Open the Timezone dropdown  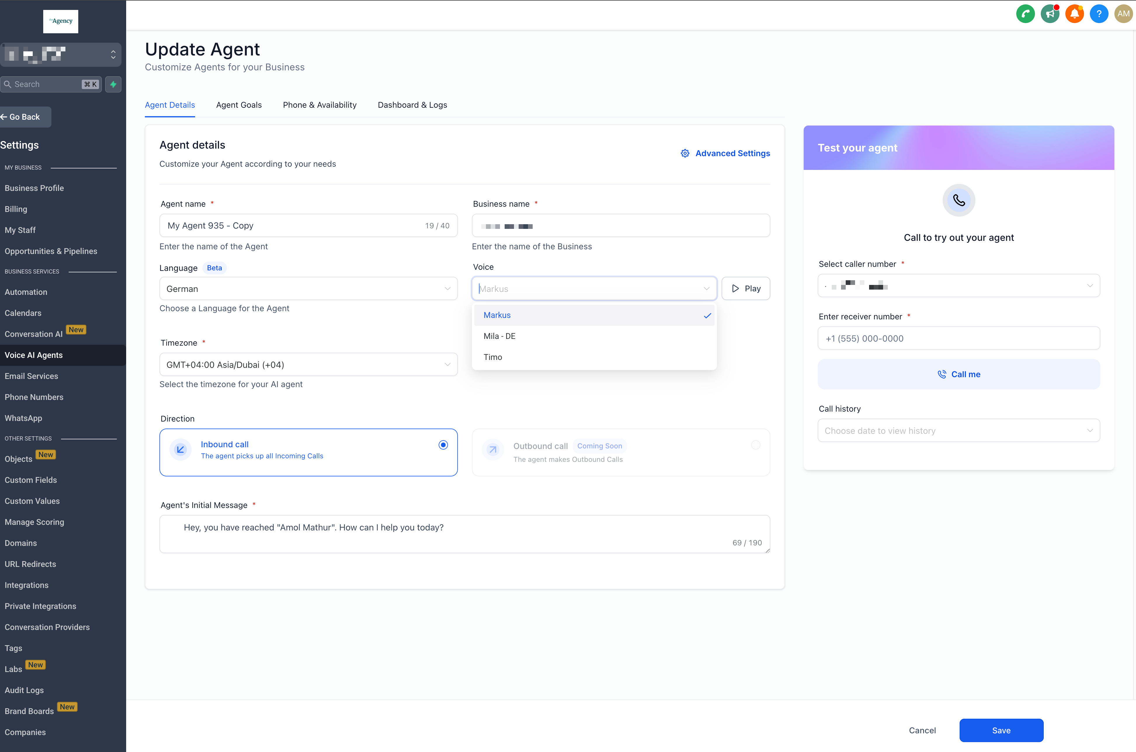pos(308,365)
